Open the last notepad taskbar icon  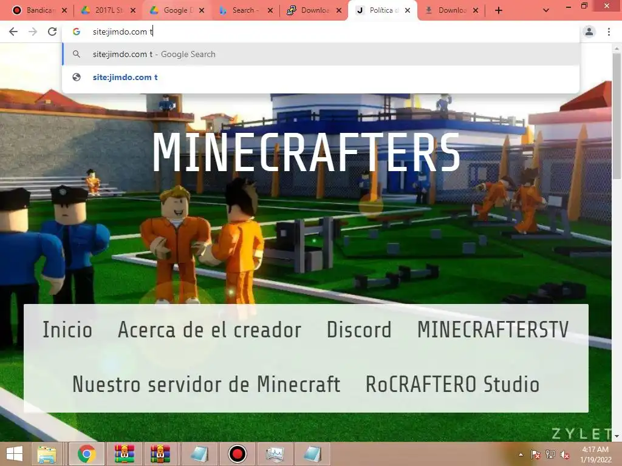click(313, 454)
